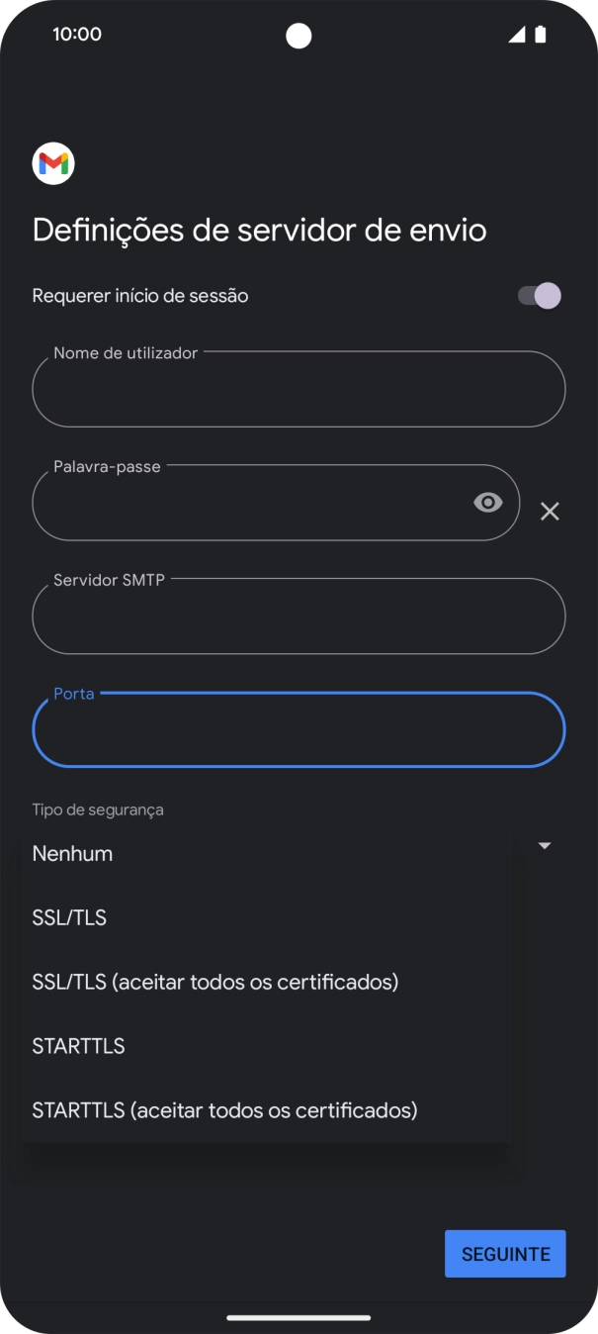Tap the home gesture bar
Screen dimensions: 598x1334
[x=299, y=1317]
